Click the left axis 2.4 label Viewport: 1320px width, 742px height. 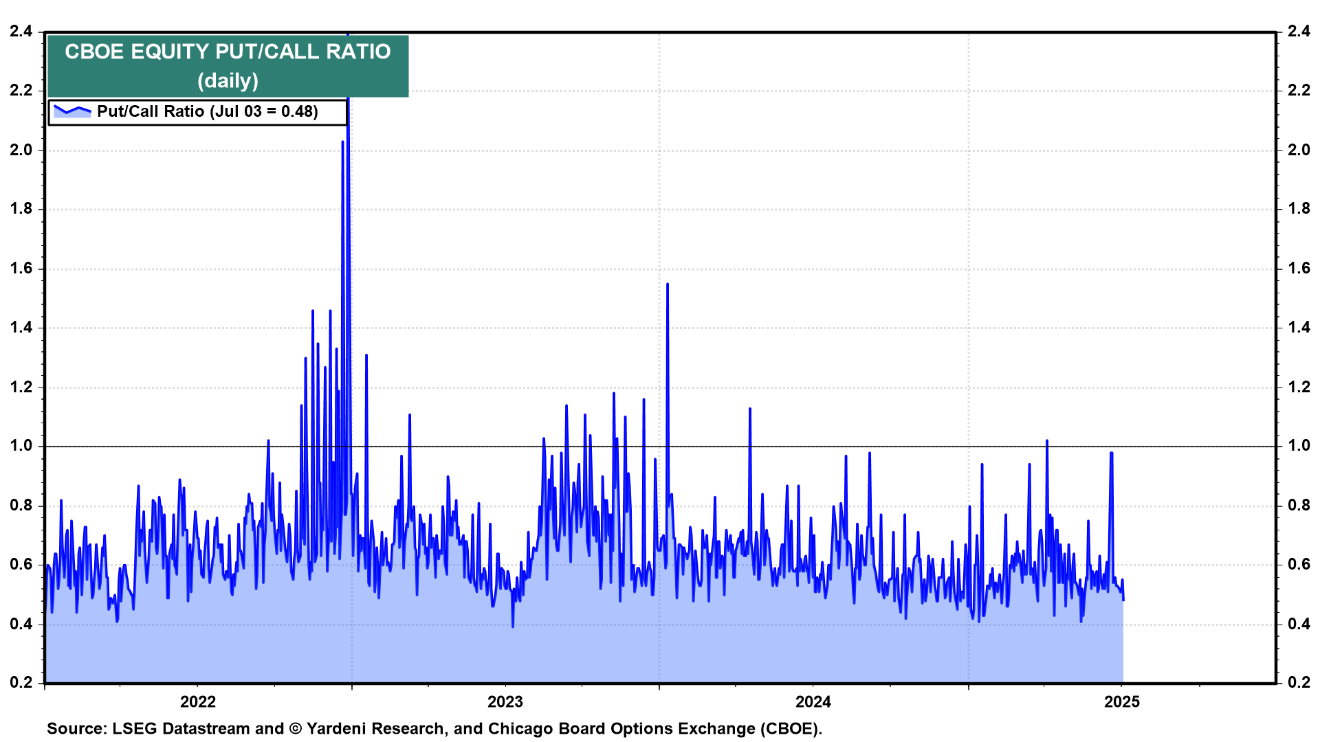coord(21,31)
